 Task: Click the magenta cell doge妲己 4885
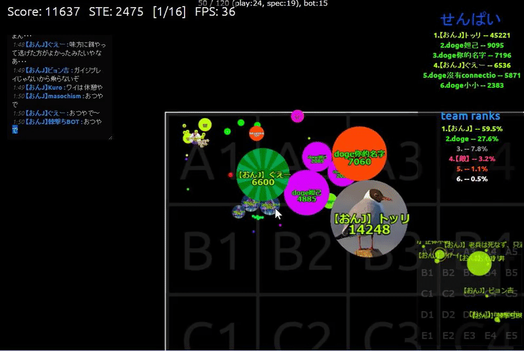tap(307, 193)
